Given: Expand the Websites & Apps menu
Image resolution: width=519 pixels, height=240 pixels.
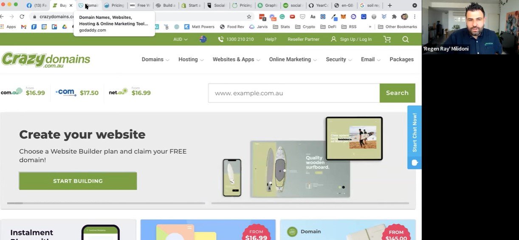Looking at the screenshot, I should pyautogui.click(x=236, y=59).
